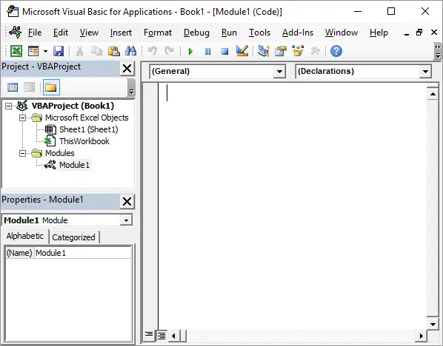443x346 pixels.
Task: Open the Edit menu
Action: (61, 33)
